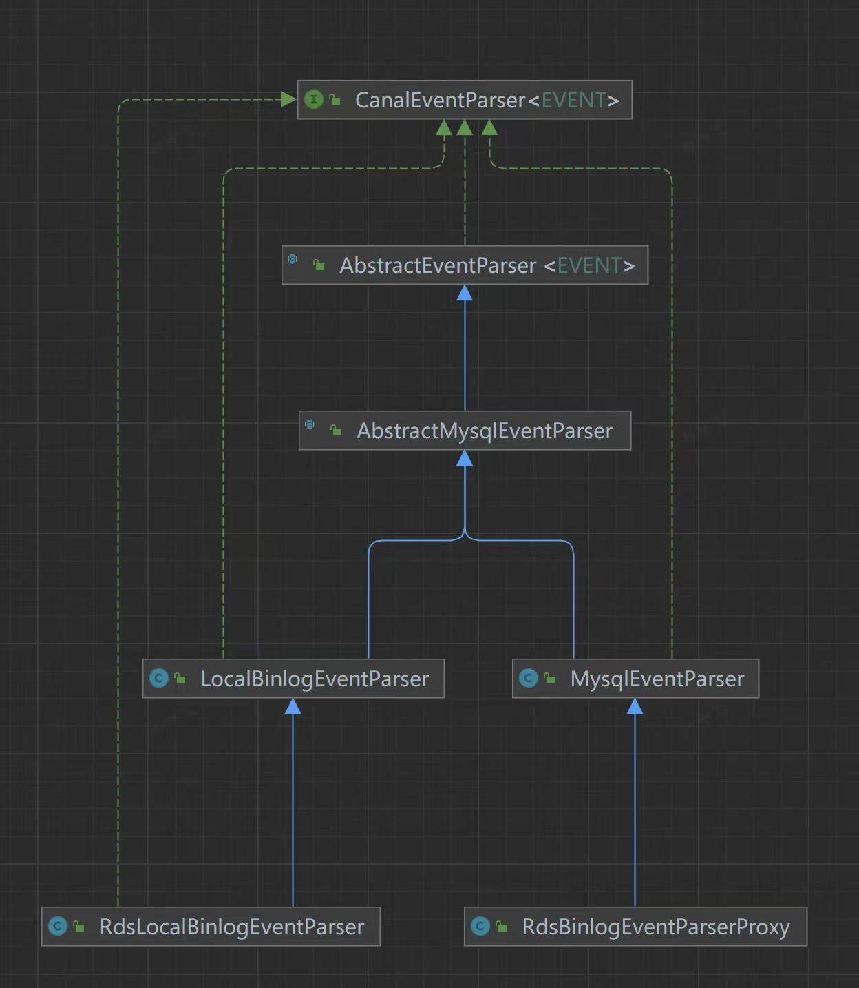Click the green lock icon on MysqlEventParser
859x988 pixels.
coord(549,679)
